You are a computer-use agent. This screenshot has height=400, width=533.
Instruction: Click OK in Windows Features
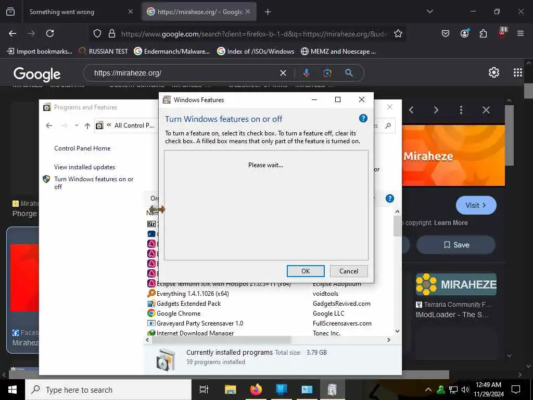click(x=306, y=271)
